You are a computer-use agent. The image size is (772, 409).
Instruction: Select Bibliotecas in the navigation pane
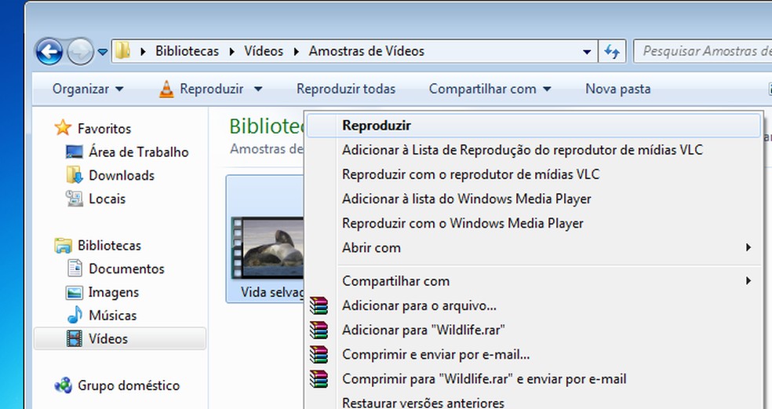tap(109, 246)
